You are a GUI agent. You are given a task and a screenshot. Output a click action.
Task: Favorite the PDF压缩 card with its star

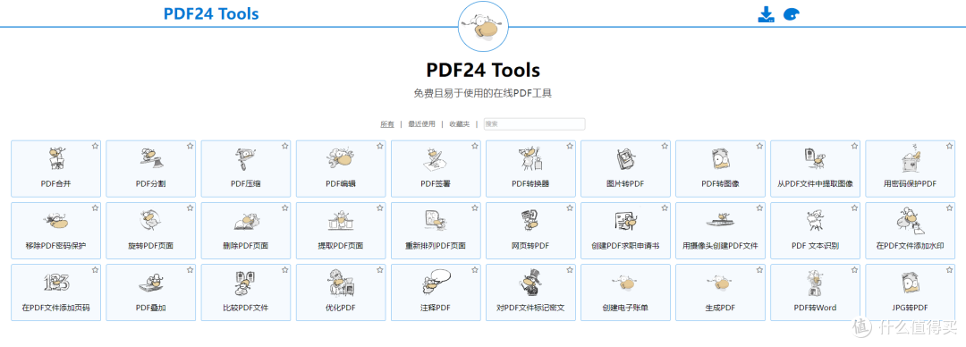pyautogui.click(x=285, y=146)
